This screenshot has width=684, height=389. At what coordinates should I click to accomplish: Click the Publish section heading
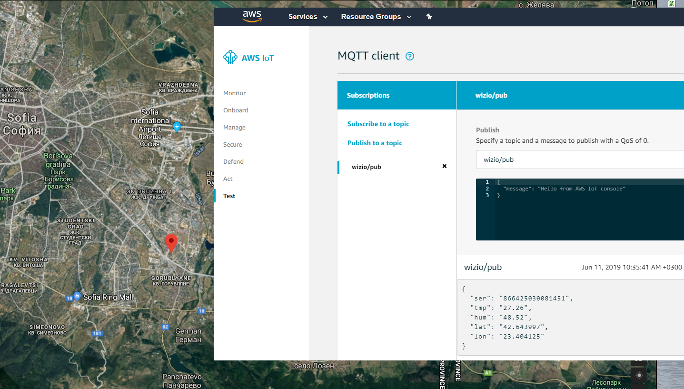[x=487, y=130]
